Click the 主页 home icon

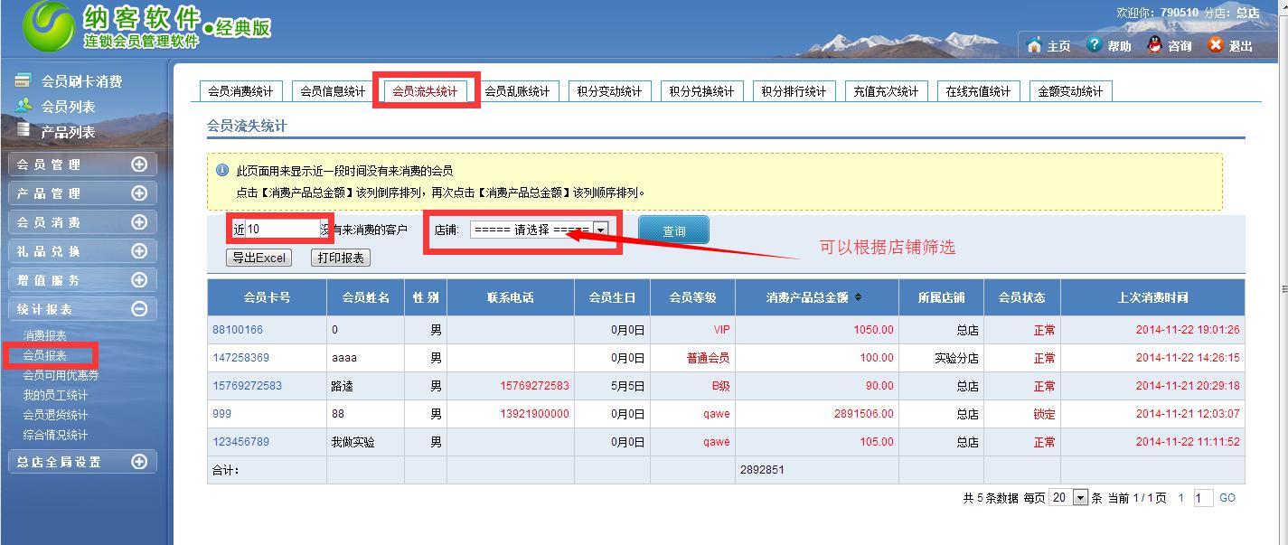(1034, 42)
